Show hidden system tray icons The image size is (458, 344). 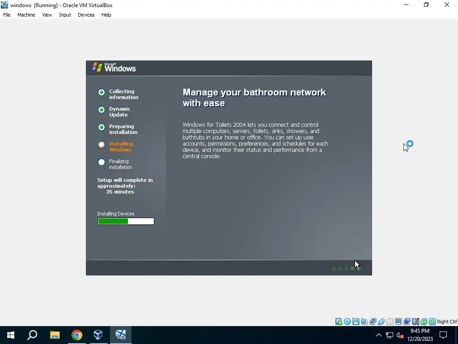click(x=378, y=335)
